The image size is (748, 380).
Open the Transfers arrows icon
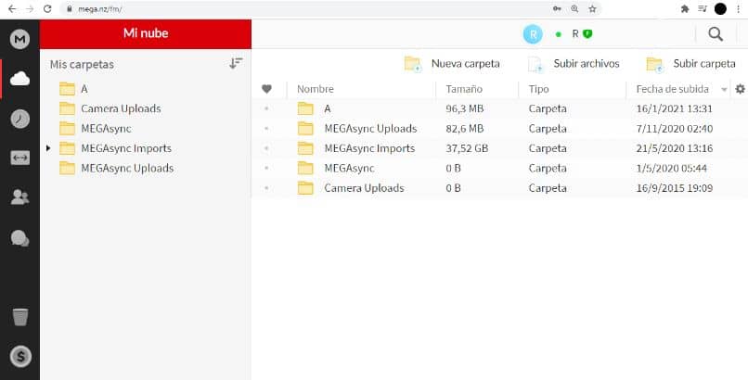click(20, 158)
